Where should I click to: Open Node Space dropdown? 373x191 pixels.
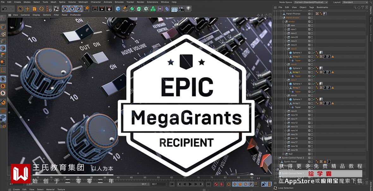click(x=311, y=2)
